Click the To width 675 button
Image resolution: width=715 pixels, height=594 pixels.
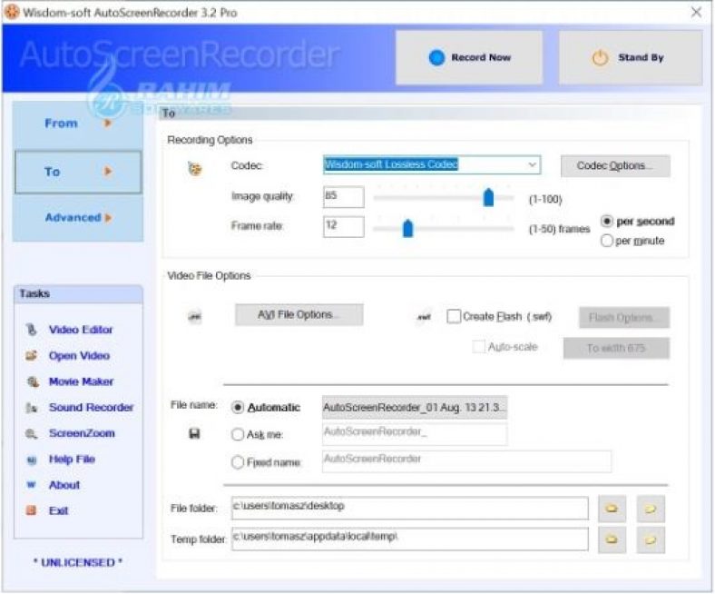point(616,348)
